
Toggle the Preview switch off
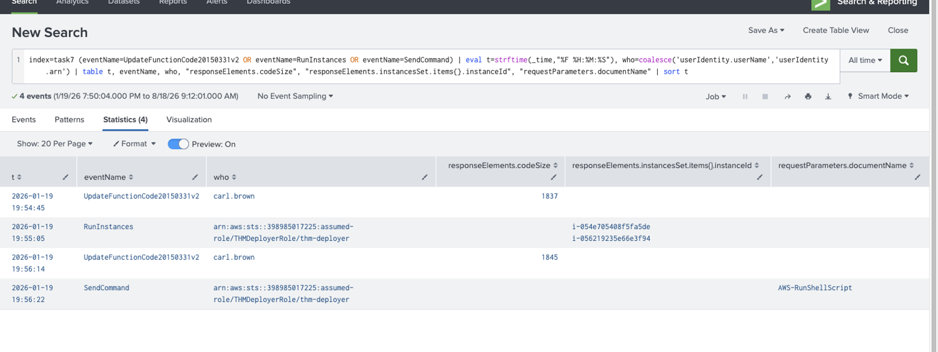178,144
